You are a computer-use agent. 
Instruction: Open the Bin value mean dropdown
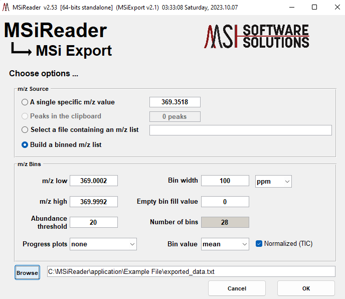click(225, 244)
